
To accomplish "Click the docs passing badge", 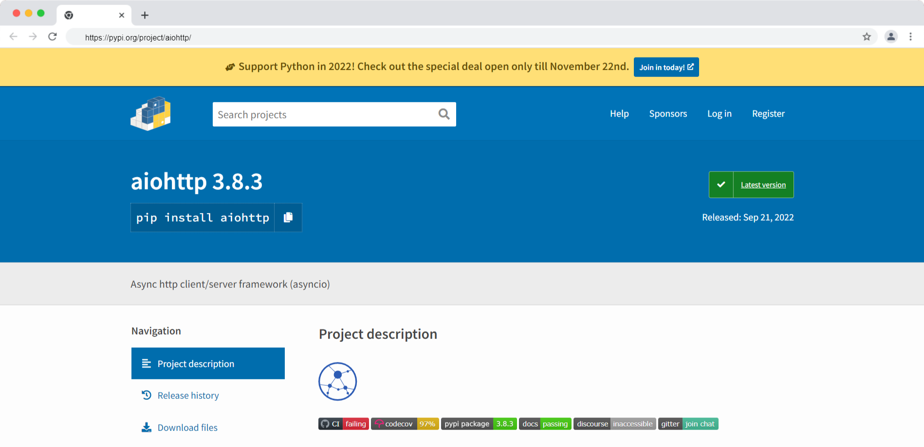I will [x=545, y=424].
